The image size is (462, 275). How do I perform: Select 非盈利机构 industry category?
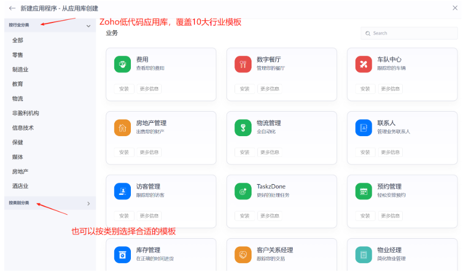[25, 113]
